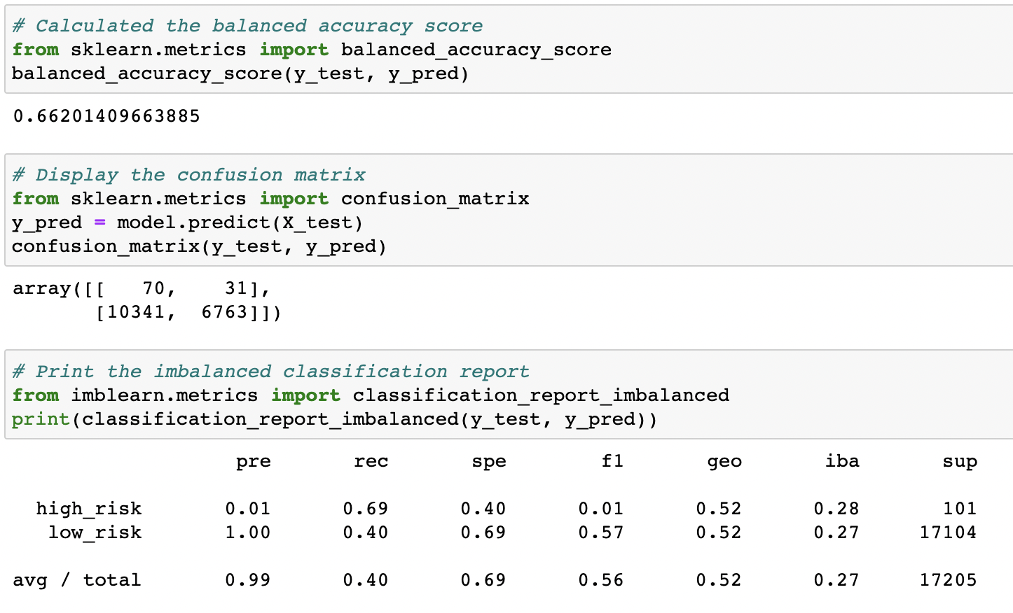This screenshot has width=1013, height=613.
Task: Click the rec column header
Action: coord(371,460)
